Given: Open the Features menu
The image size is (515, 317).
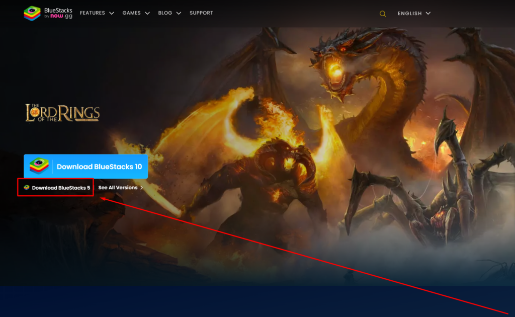Looking at the screenshot, I should pos(92,13).
